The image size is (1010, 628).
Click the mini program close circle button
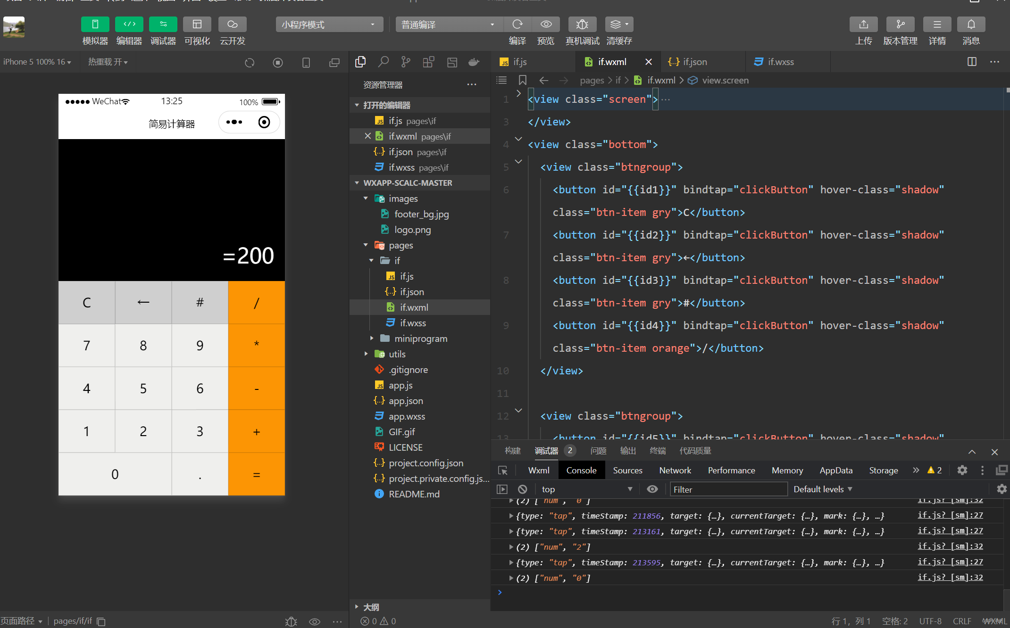264,122
